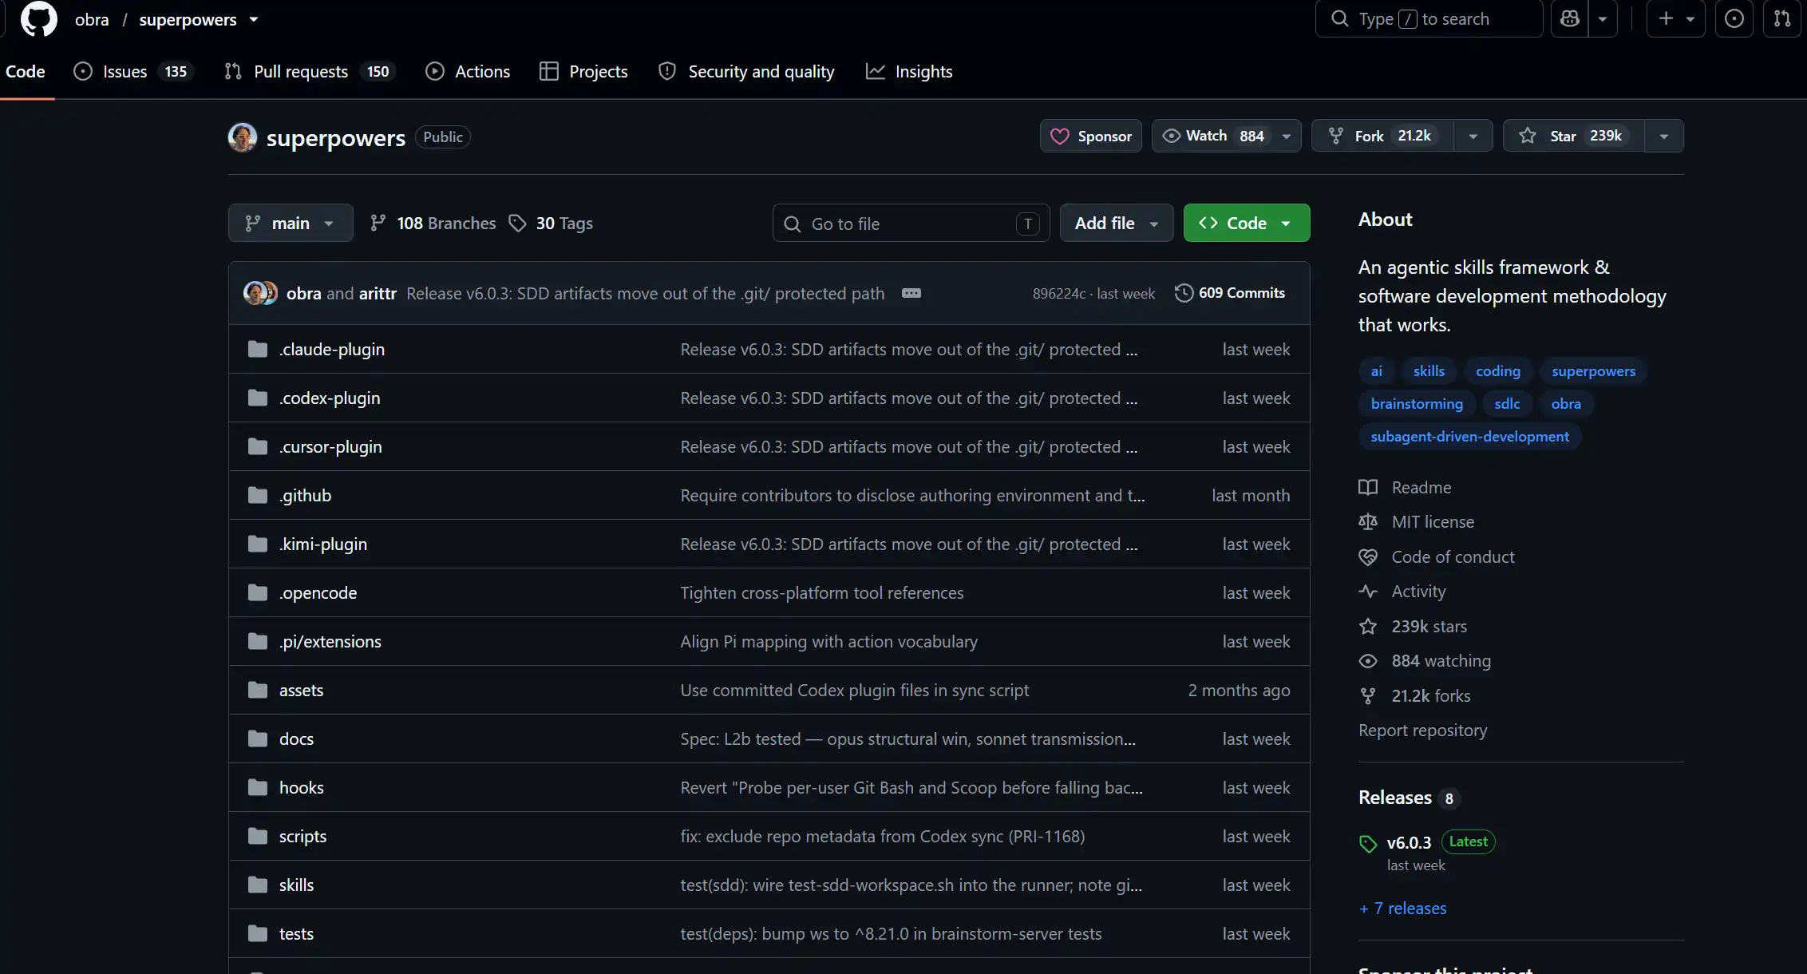The width and height of the screenshot is (1807, 974).
Task: Expand the Add file dropdown
Action: 1117,223
